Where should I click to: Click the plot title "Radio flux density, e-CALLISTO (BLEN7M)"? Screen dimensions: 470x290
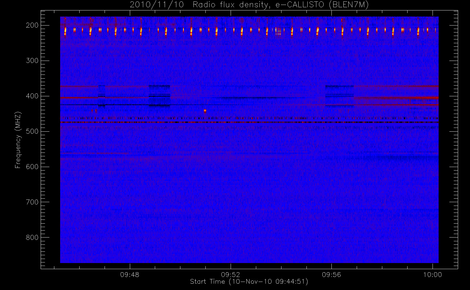(281, 5)
